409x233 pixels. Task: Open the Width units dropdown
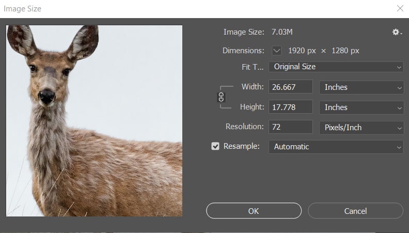(x=361, y=87)
